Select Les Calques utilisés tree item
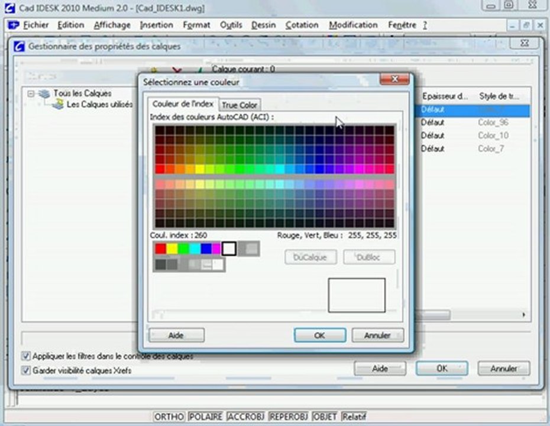This screenshot has height=426, width=550. 99,105
